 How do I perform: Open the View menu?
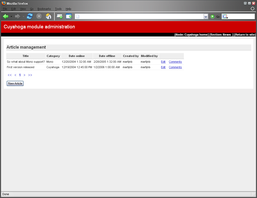(x=23, y=9)
